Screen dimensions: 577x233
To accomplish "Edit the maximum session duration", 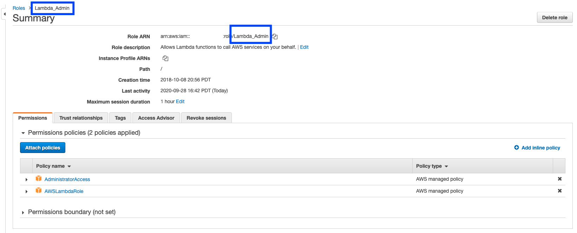I will coord(180,101).
